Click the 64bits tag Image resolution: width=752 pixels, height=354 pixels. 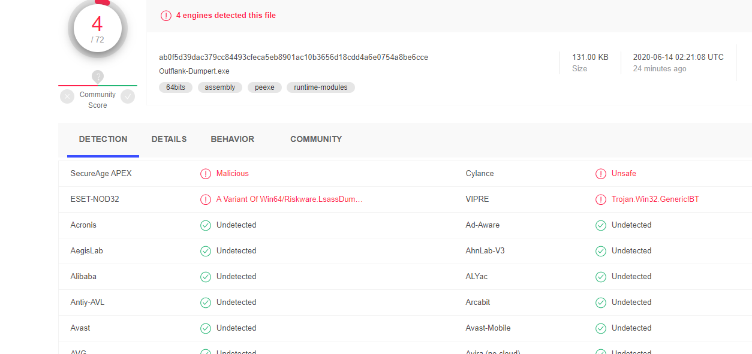click(x=176, y=87)
